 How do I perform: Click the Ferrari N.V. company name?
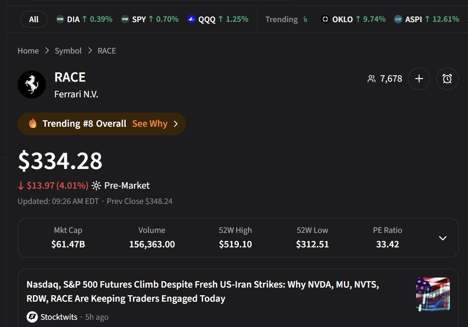click(x=76, y=94)
